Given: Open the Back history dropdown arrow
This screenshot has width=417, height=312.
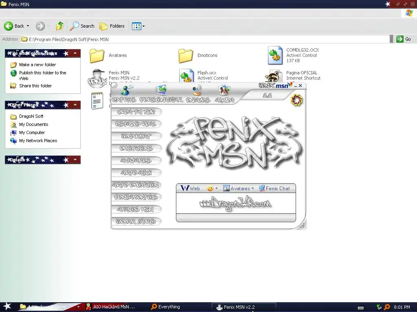Looking at the screenshot, I should [x=28, y=26].
